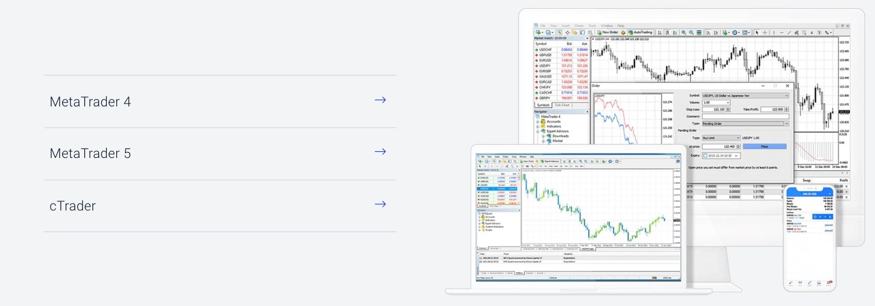Select the Trendline tool on monitor toolbar
This screenshot has width=875, height=306.
789,32
